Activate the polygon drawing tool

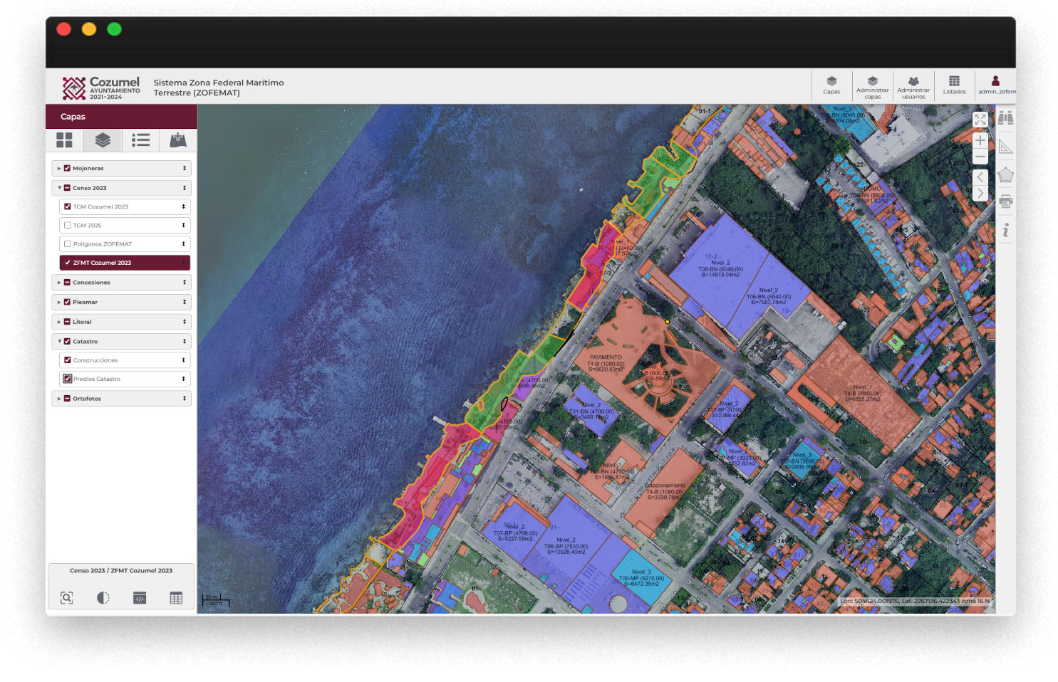[x=1005, y=174]
